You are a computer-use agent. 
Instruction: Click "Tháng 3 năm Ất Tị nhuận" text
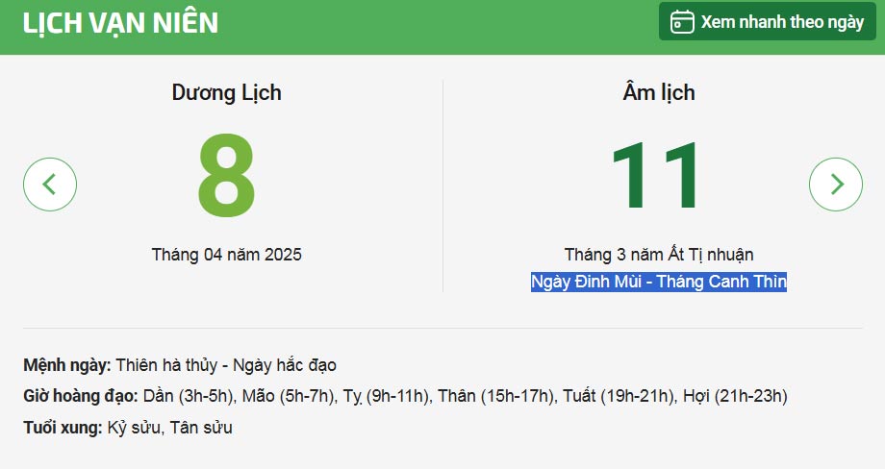click(x=658, y=255)
